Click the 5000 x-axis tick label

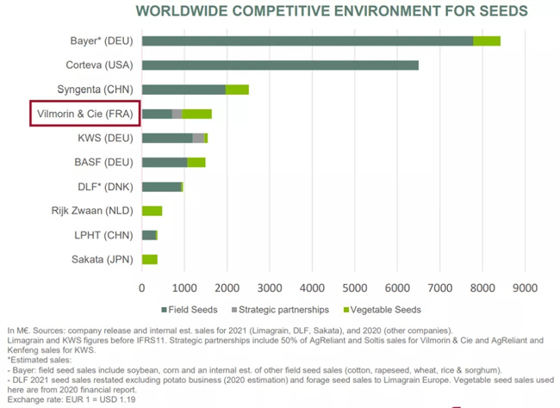tap(355, 287)
